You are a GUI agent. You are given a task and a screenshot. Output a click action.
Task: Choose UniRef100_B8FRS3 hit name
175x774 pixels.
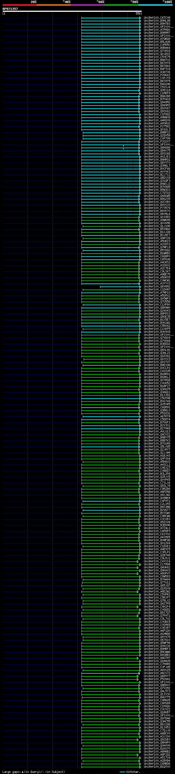tap(157, 314)
